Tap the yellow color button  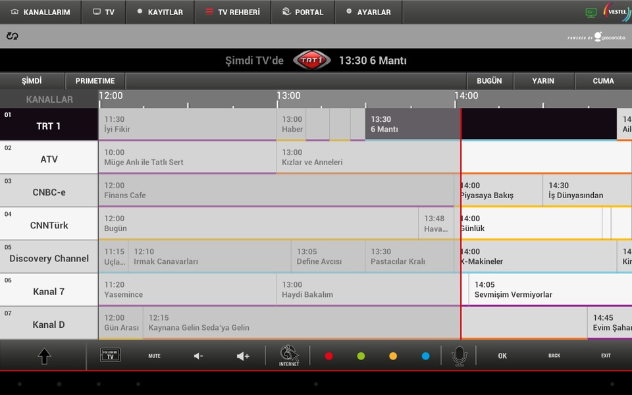[393, 356]
